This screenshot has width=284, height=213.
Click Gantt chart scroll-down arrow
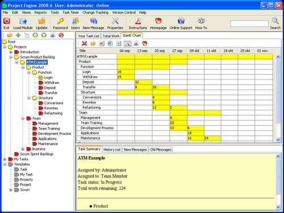278,140
